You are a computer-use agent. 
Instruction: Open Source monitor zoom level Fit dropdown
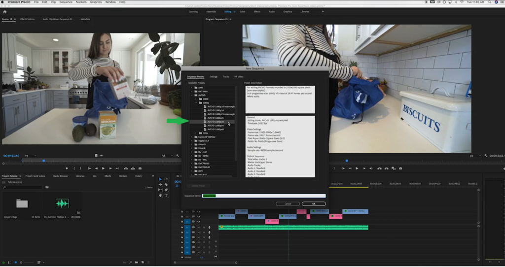pyautogui.click(x=30, y=156)
